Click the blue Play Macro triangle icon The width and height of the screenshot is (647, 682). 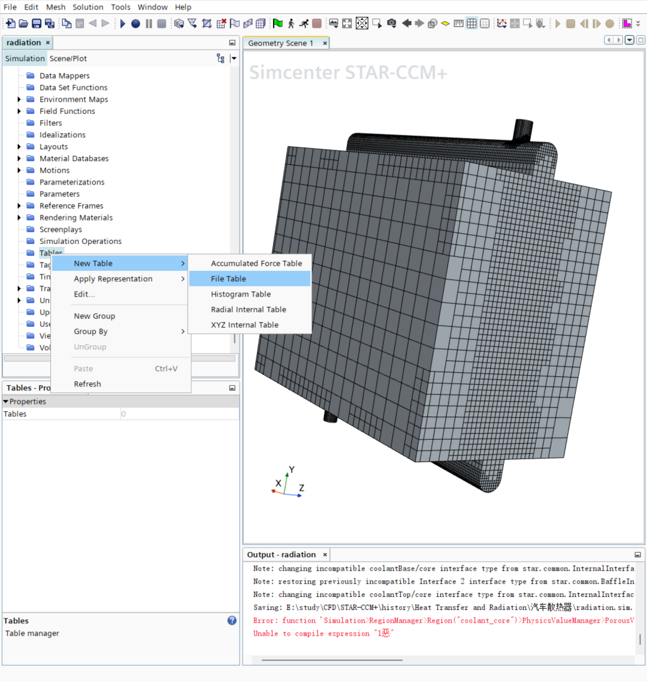click(x=123, y=23)
